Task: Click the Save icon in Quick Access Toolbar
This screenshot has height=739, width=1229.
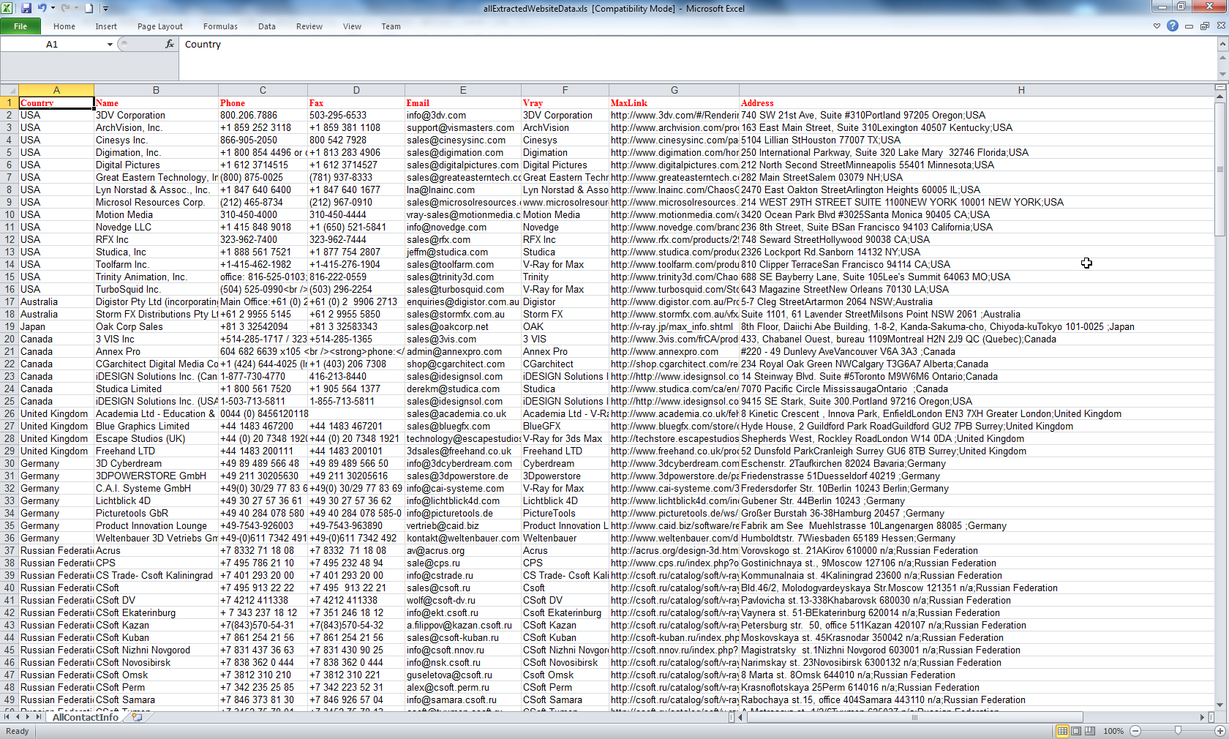Action: [x=26, y=8]
